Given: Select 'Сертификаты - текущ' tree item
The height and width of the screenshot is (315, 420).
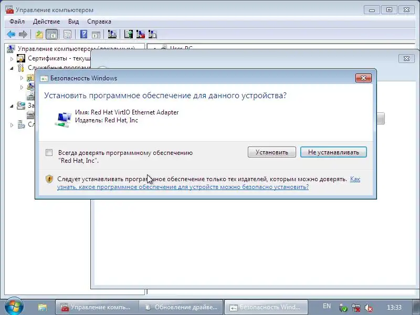Looking at the screenshot, I should coord(59,58).
